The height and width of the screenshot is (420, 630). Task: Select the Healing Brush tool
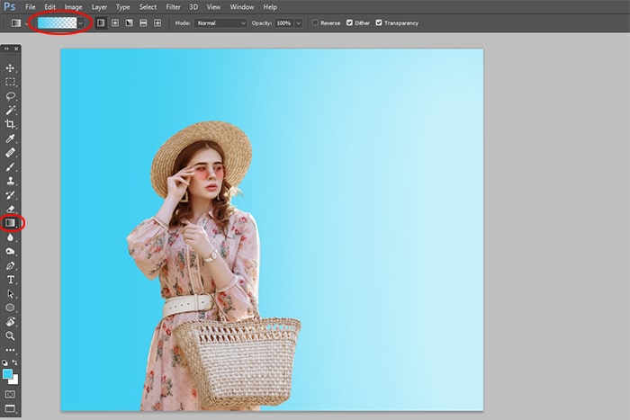coord(11,153)
